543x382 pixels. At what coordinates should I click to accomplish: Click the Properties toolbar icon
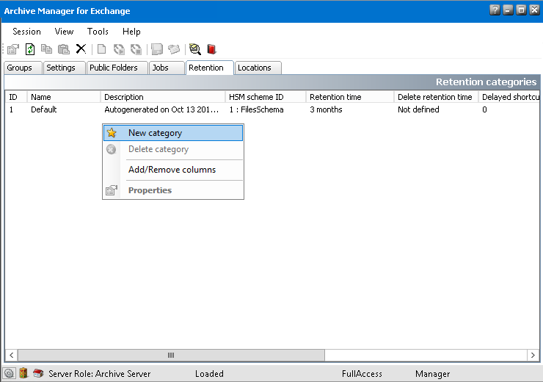tap(13, 49)
